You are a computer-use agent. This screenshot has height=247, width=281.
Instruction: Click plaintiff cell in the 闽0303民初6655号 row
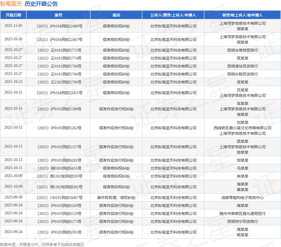173,168
